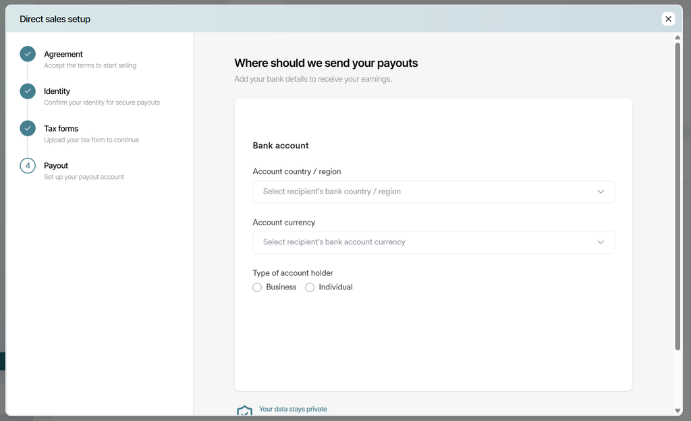Click 'Add your bank details' subtitle text
Image resolution: width=691 pixels, height=421 pixels.
[313, 79]
